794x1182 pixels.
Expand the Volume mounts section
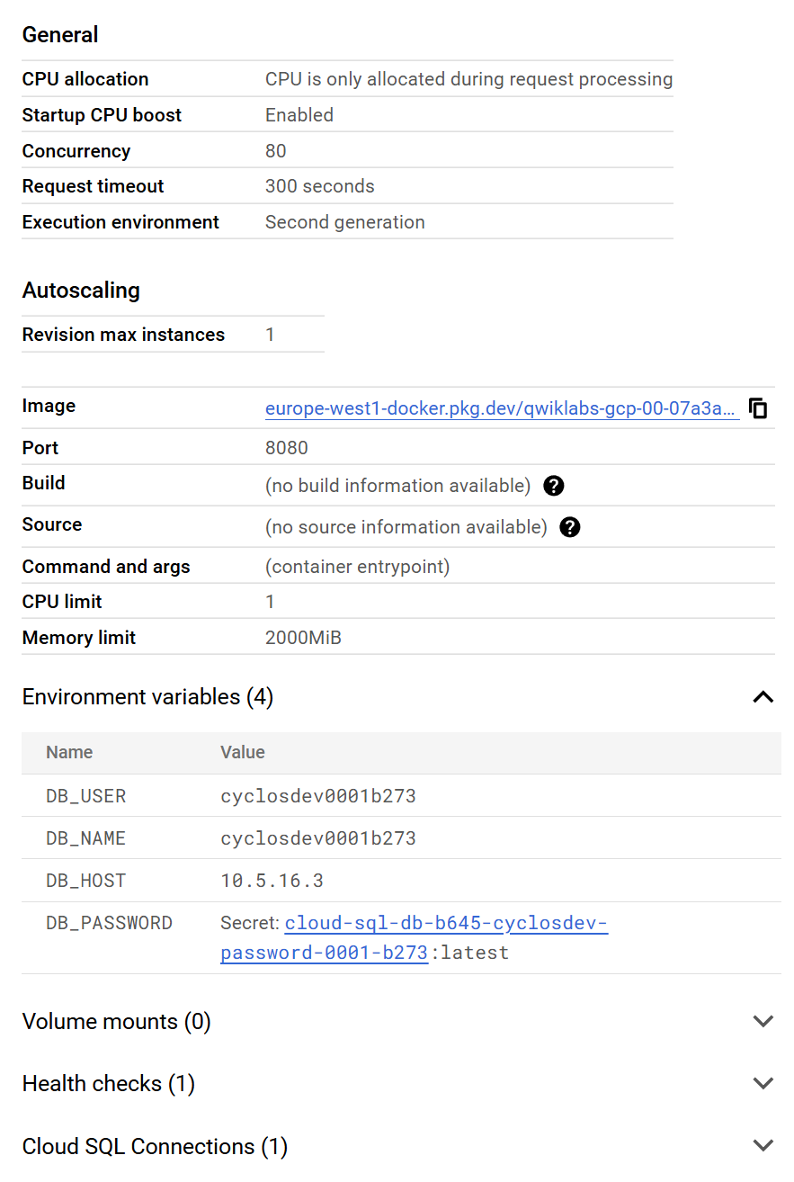click(763, 1021)
